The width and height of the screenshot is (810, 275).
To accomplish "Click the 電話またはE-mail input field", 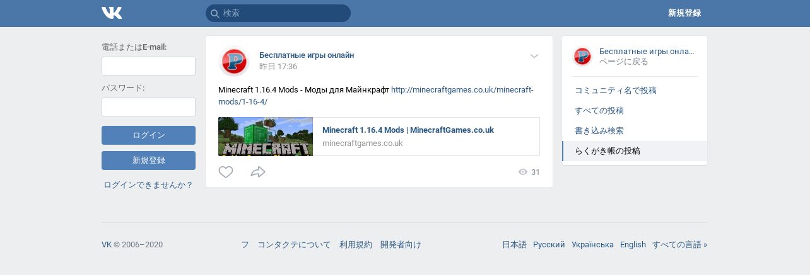I will [x=148, y=66].
